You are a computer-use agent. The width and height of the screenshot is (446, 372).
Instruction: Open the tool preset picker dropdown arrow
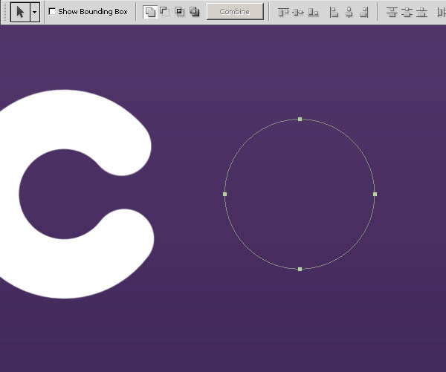point(34,12)
